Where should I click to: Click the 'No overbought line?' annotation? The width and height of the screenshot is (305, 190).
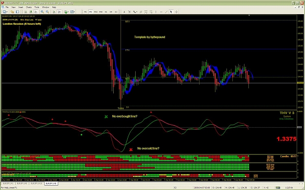coord(124,116)
